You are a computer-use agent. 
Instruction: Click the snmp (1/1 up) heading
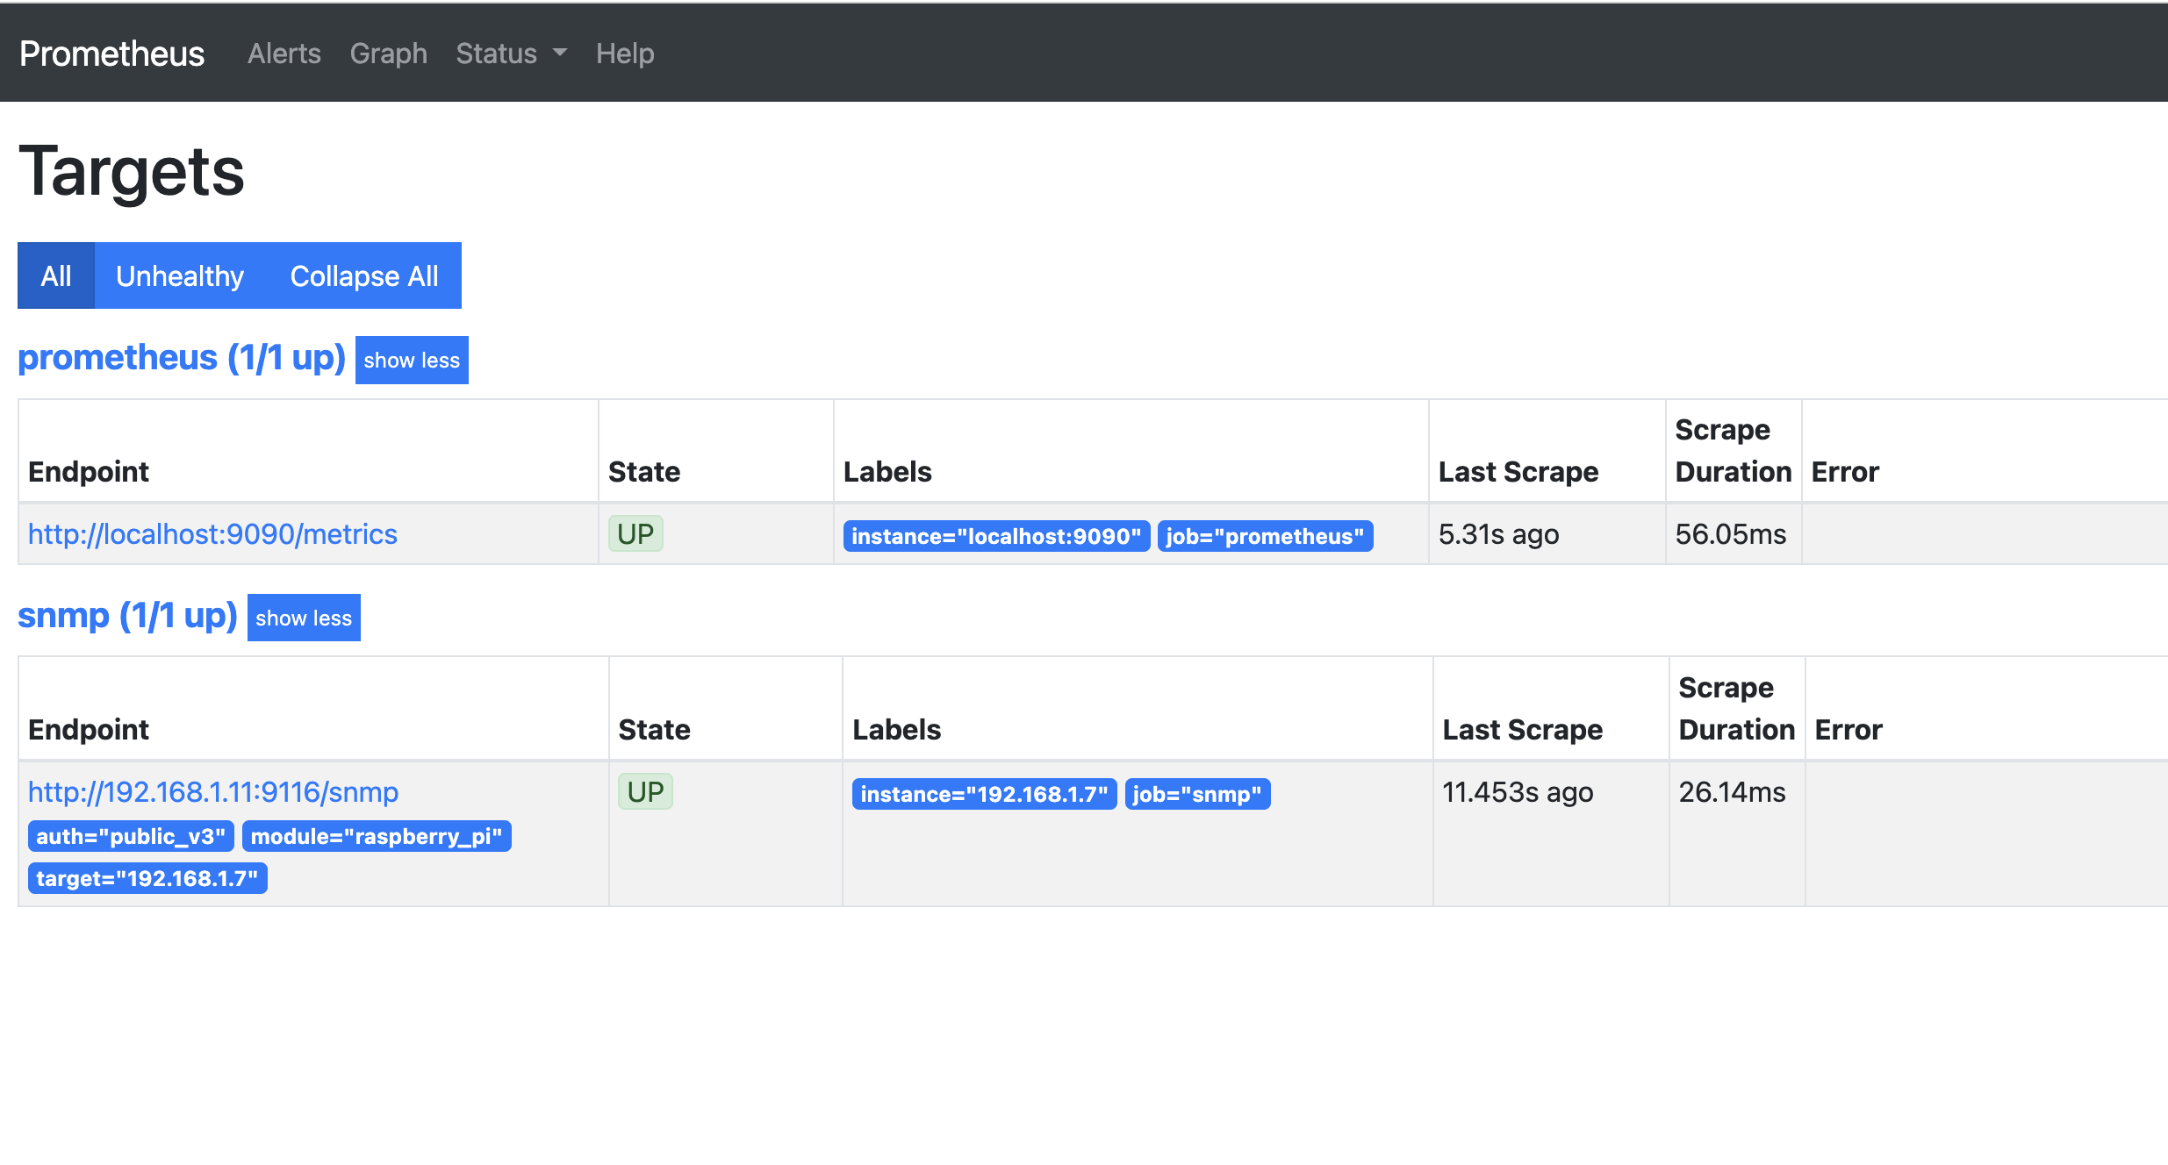[x=127, y=616]
